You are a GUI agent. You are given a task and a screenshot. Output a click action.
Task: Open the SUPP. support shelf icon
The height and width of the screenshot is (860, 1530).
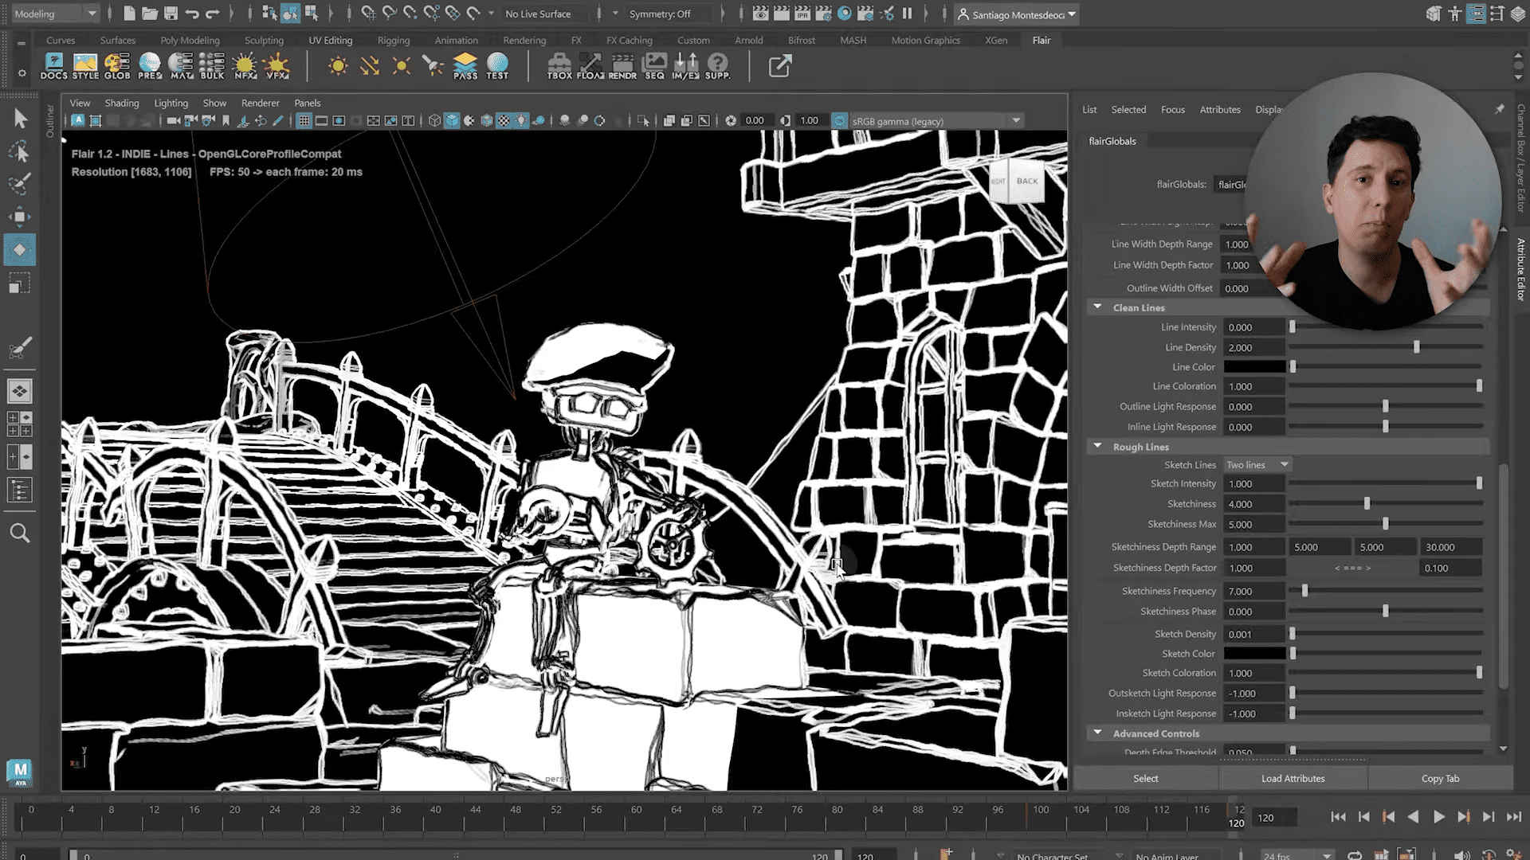coord(717,65)
